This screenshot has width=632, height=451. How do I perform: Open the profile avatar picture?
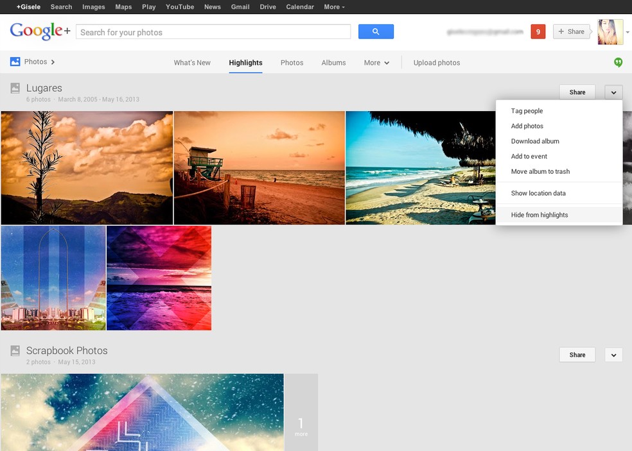click(x=610, y=32)
